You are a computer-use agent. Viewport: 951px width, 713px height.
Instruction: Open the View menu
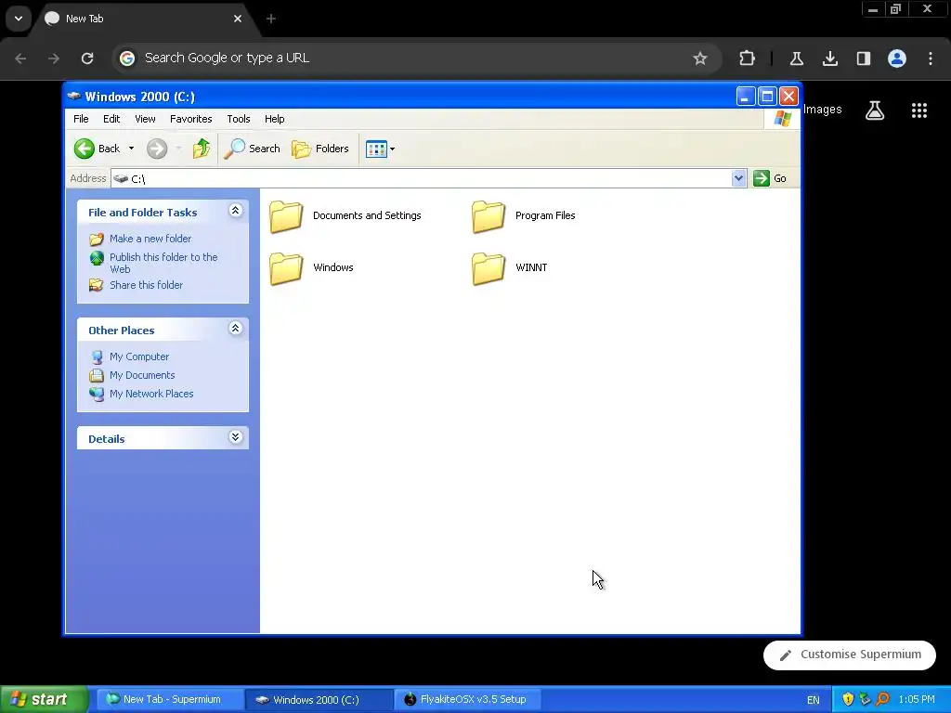145,119
